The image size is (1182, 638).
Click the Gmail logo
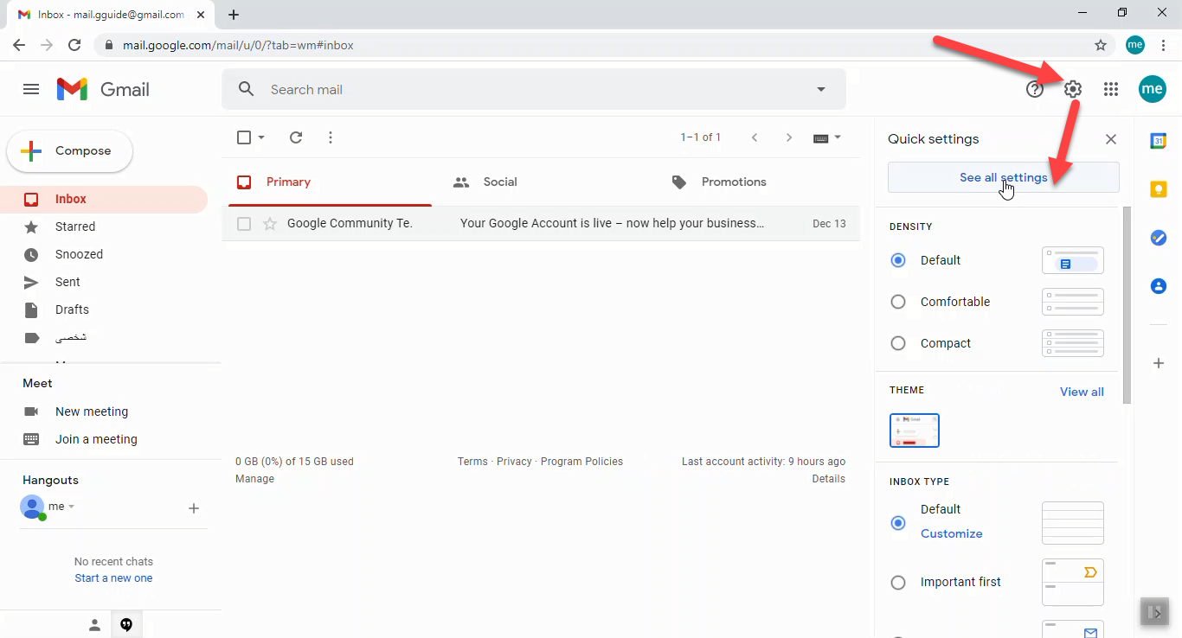coord(103,89)
